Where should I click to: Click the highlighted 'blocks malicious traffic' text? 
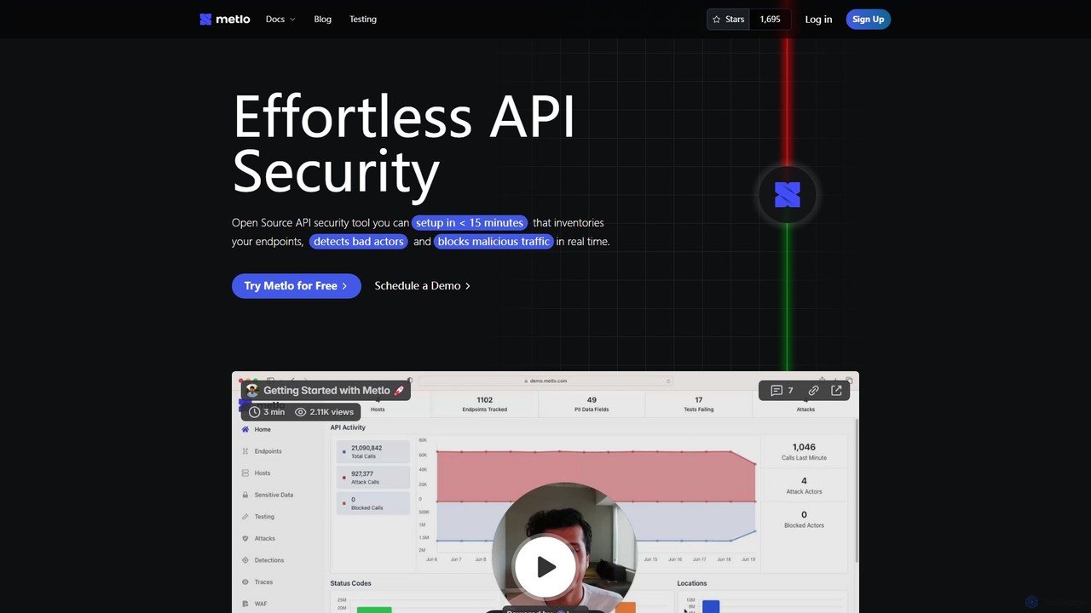coord(494,241)
